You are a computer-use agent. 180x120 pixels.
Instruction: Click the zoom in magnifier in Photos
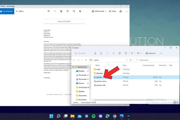click(49, 11)
